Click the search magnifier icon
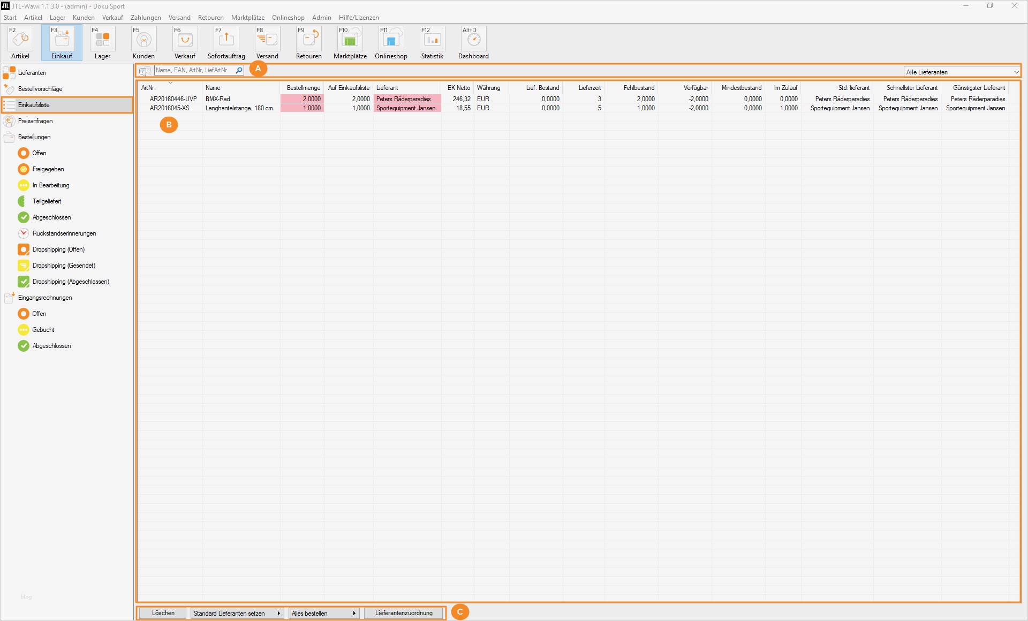1028x621 pixels. (x=239, y=70)
